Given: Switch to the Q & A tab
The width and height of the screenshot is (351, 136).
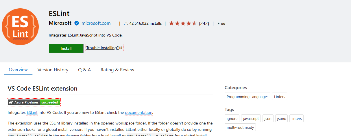Looking at the screenshot, I should pos(84,70).
